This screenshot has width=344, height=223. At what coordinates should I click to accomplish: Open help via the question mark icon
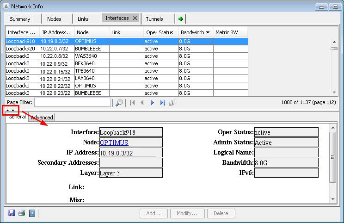point(32,213)
